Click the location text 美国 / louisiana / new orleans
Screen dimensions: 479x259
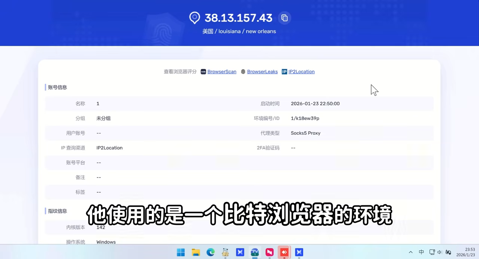coord(239,31)
